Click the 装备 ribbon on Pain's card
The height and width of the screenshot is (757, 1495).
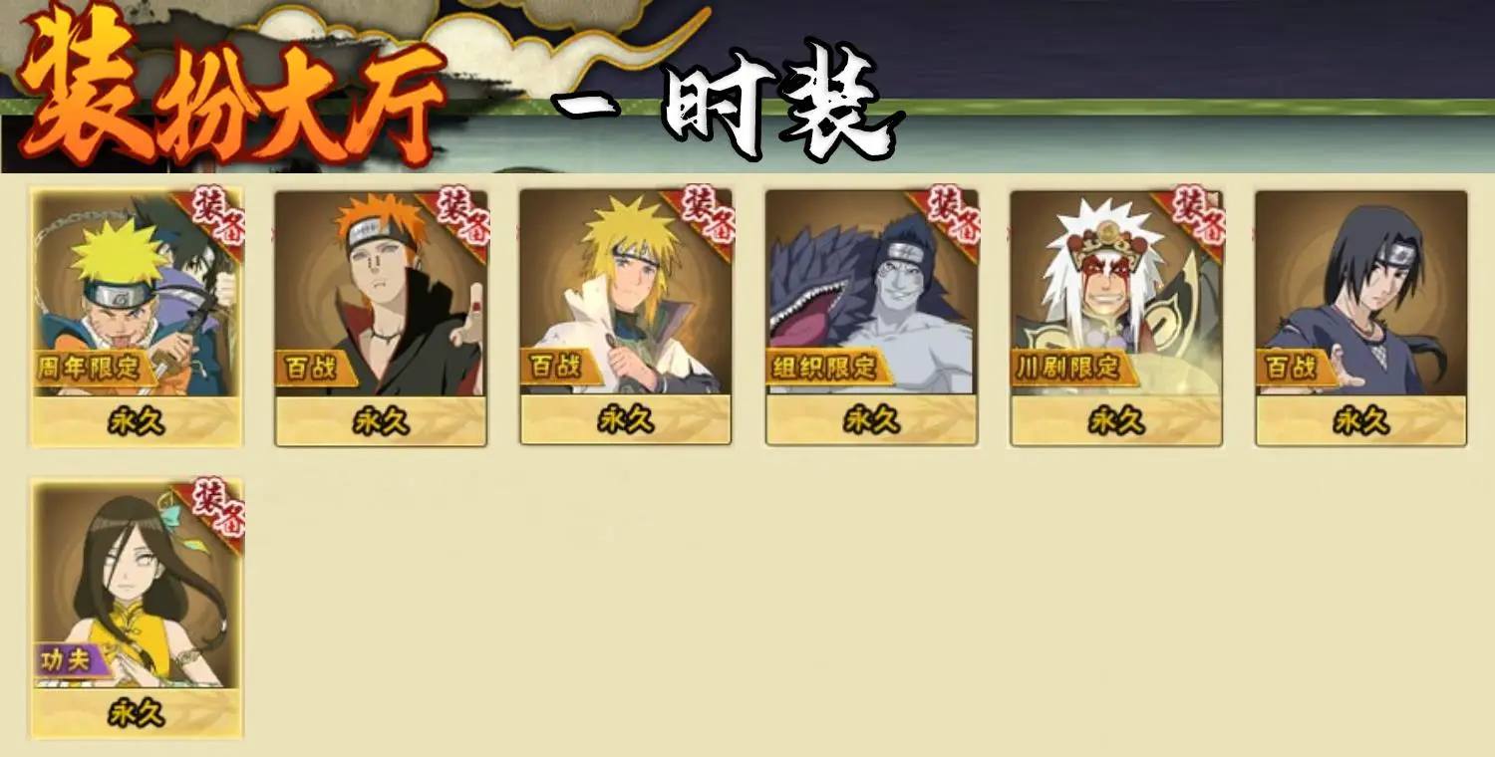click(x=458, y=216)
